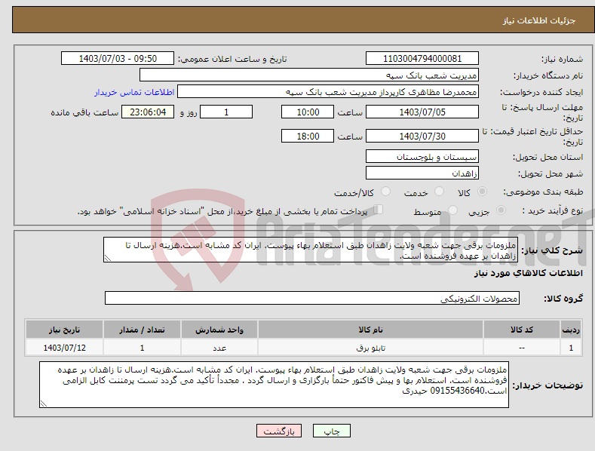Click the response deadline date 1403/07/05
595x451 pixels.
(422, 112)
